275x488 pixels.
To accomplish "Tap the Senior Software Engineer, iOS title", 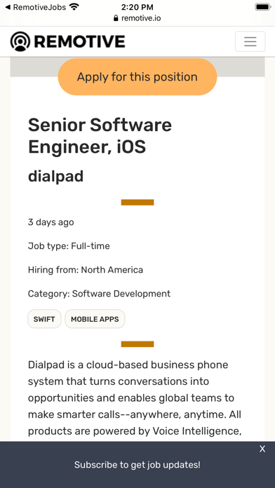I will point(100,136).
